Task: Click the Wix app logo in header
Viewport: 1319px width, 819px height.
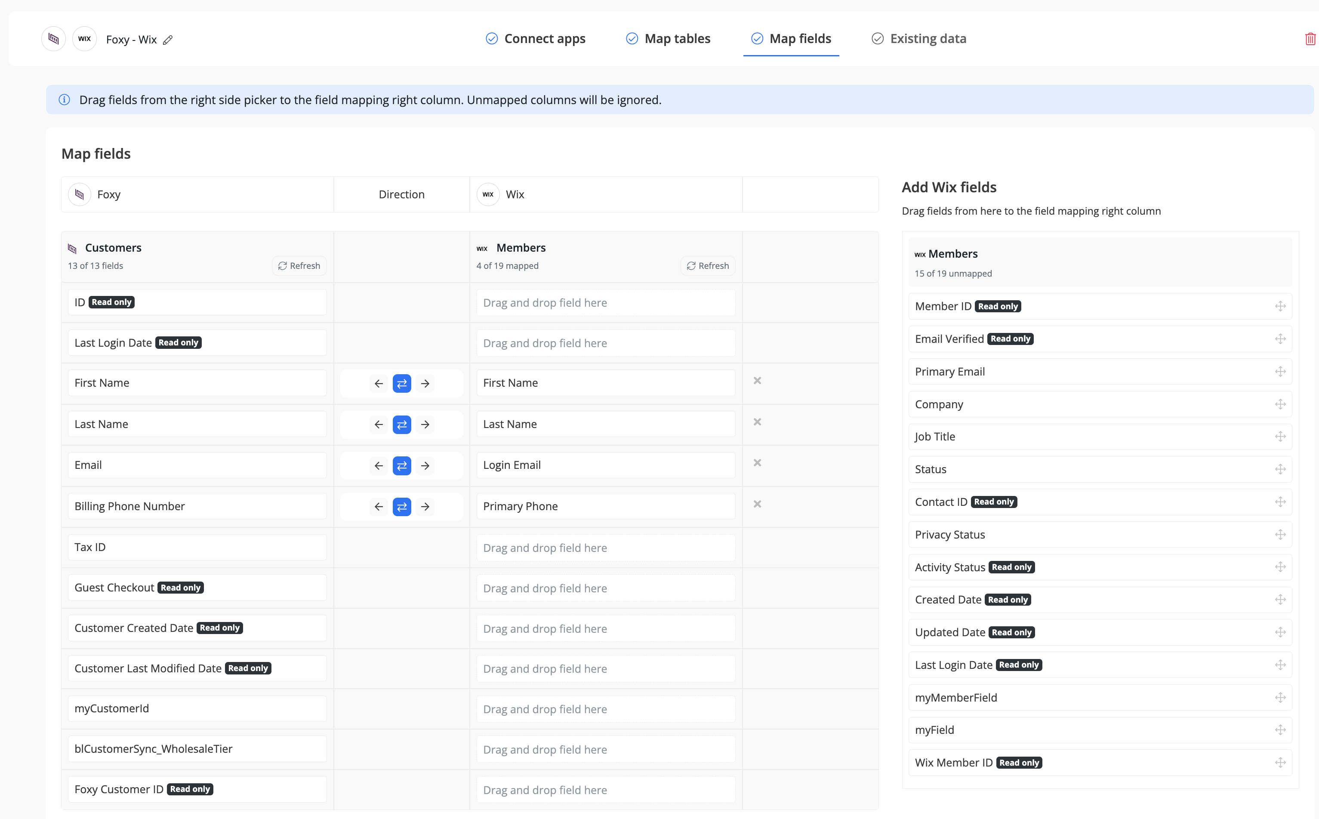Action: point(84,38)
